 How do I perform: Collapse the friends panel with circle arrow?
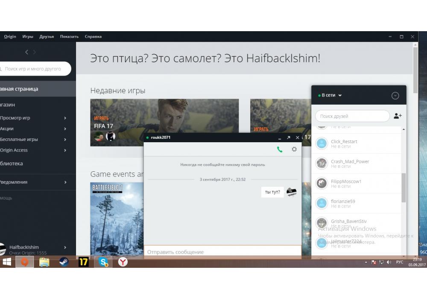tap(395, 96)
